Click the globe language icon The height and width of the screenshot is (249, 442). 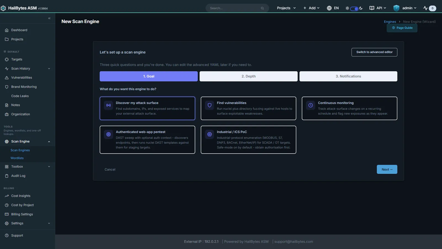329,8
